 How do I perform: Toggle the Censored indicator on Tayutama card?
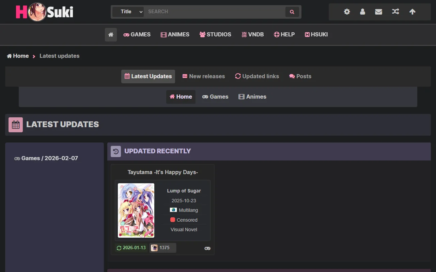click(x=184, y=220)
